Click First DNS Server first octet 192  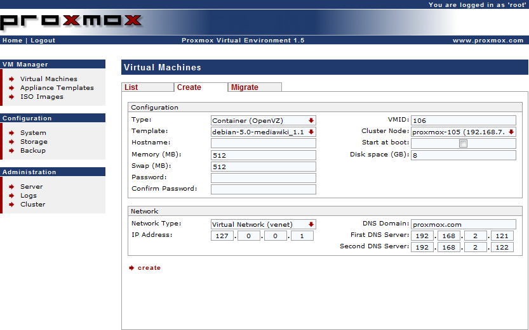click(422, 236)
